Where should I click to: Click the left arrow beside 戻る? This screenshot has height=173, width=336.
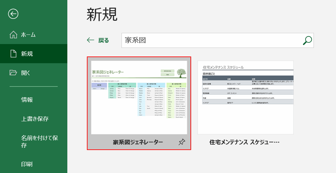(90, 40)
